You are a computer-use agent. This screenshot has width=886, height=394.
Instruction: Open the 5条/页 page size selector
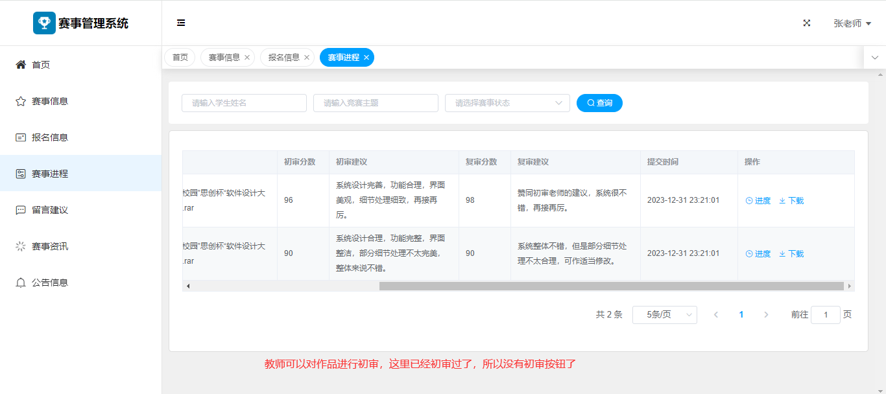664,315
